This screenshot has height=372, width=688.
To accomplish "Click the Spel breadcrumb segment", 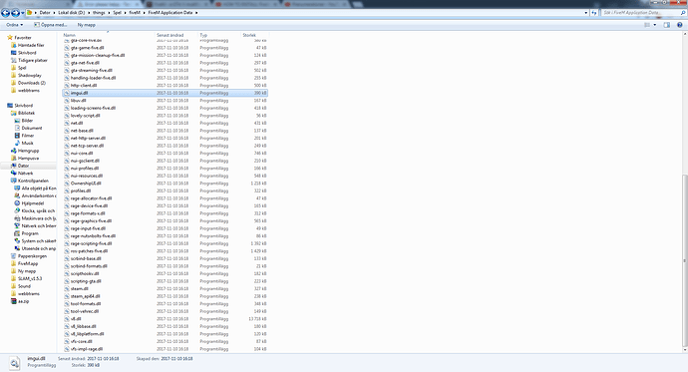I will (117, 13).
